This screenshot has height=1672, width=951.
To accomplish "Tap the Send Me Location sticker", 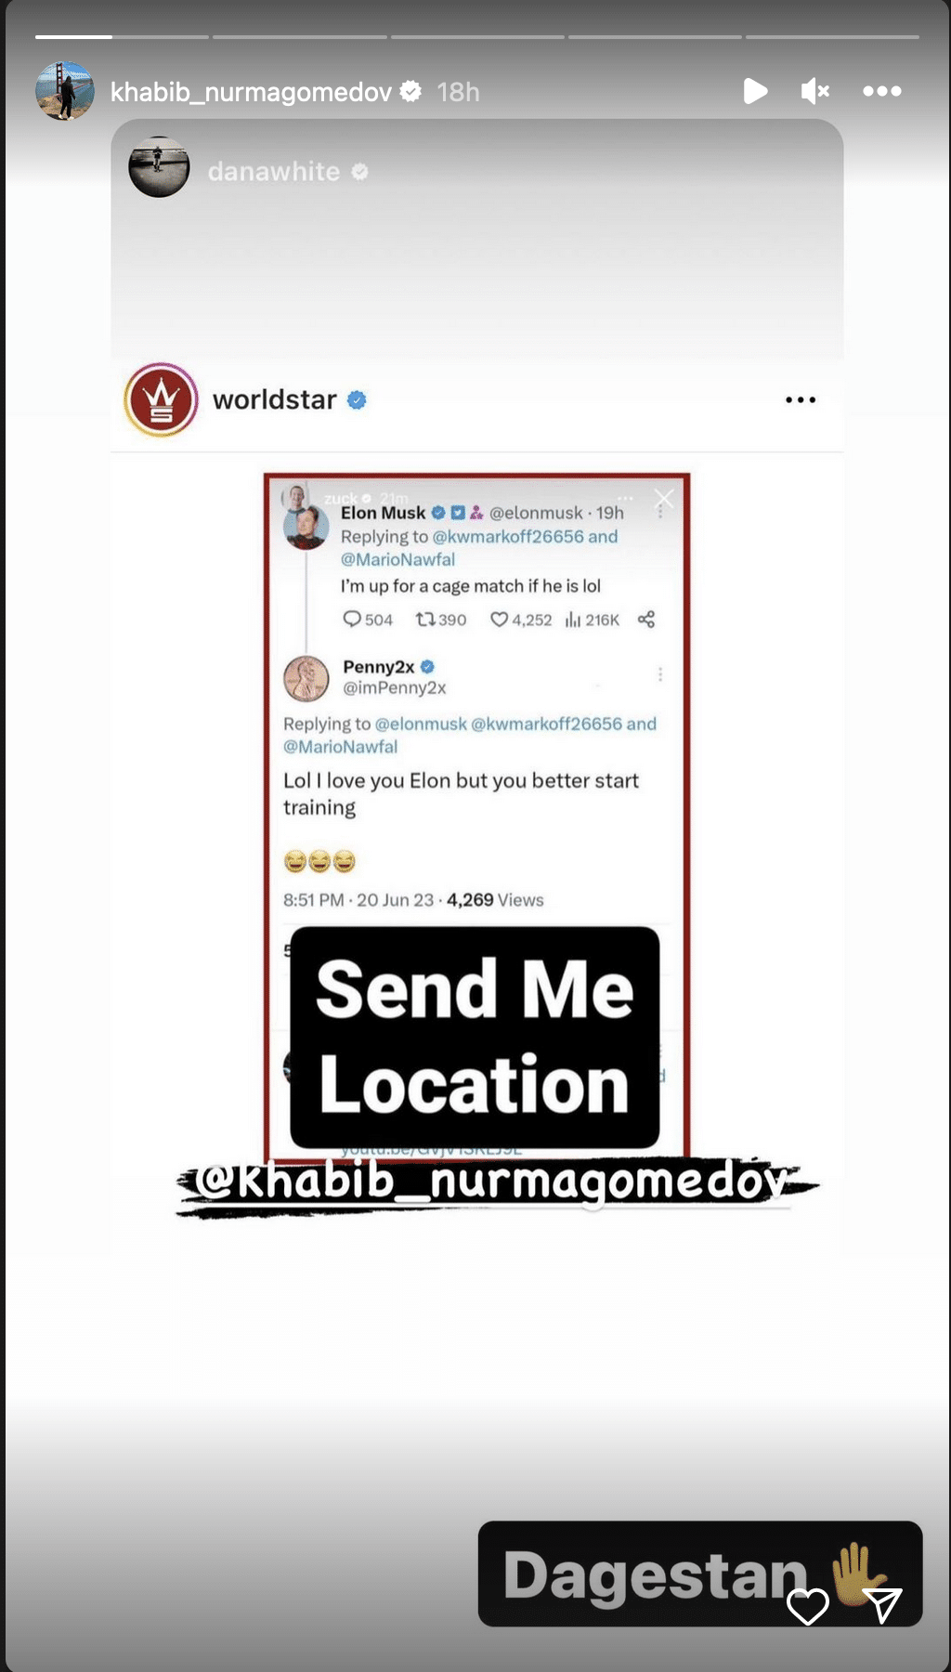I will (475, 1037).
